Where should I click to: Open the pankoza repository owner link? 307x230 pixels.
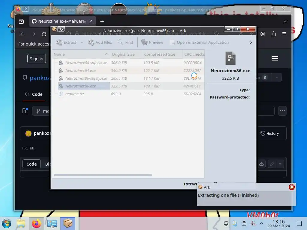(x=40, y=78)
